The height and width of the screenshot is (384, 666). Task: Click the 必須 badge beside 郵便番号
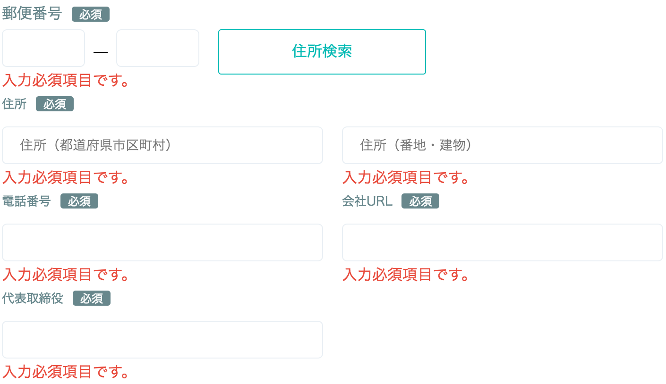(x=91, y=15)
